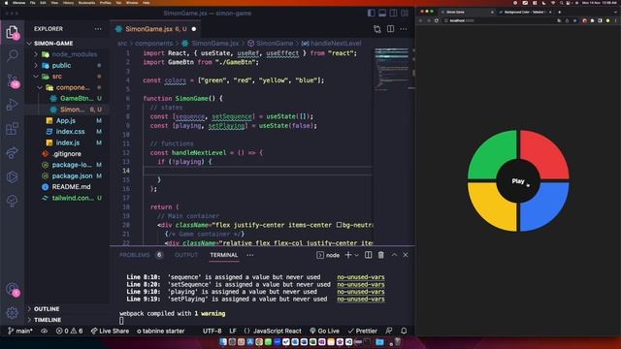621x349 pixels.
Task: Open the launch profile dropdown beside new terminal
Action: [x=356, y=255]
